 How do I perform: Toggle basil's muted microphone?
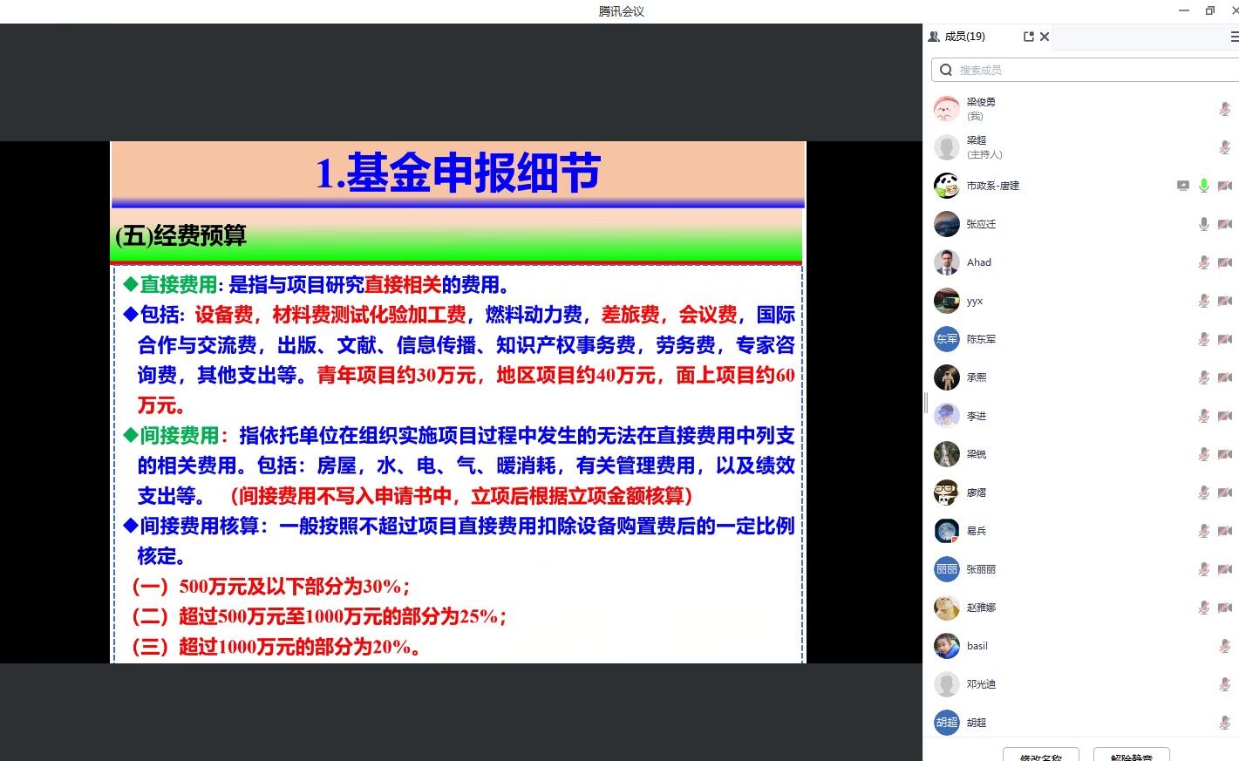(1224, 646)
